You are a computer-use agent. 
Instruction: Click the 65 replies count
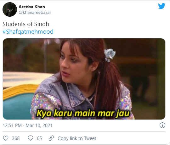click(39, 138)
